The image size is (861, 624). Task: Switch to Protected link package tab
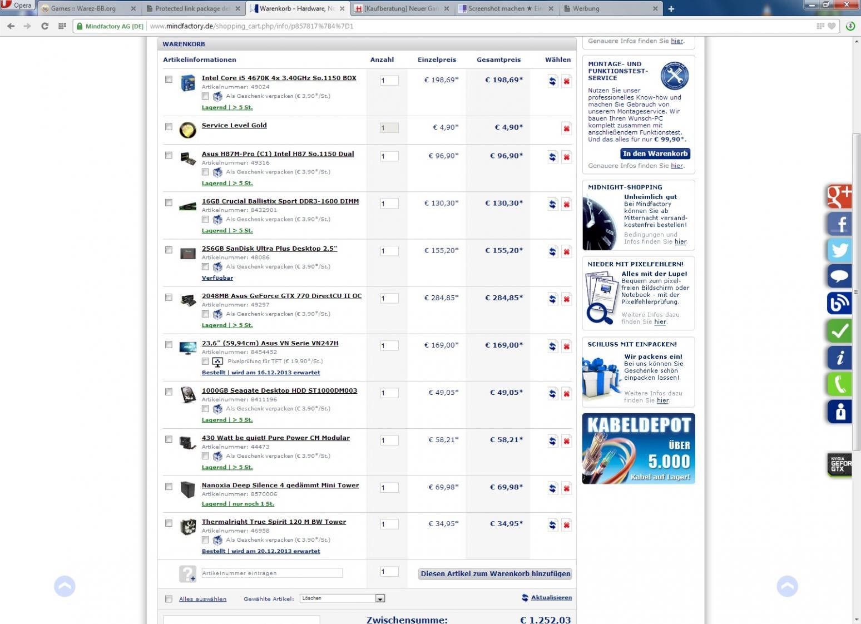click(x=193, y=8)
